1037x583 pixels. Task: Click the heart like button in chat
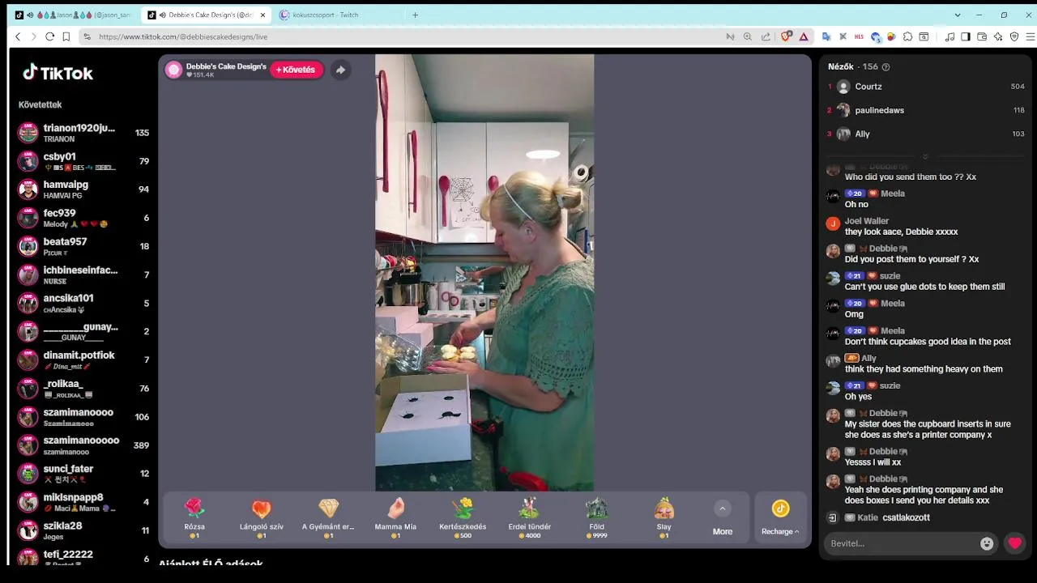(x=1014, y=543)
